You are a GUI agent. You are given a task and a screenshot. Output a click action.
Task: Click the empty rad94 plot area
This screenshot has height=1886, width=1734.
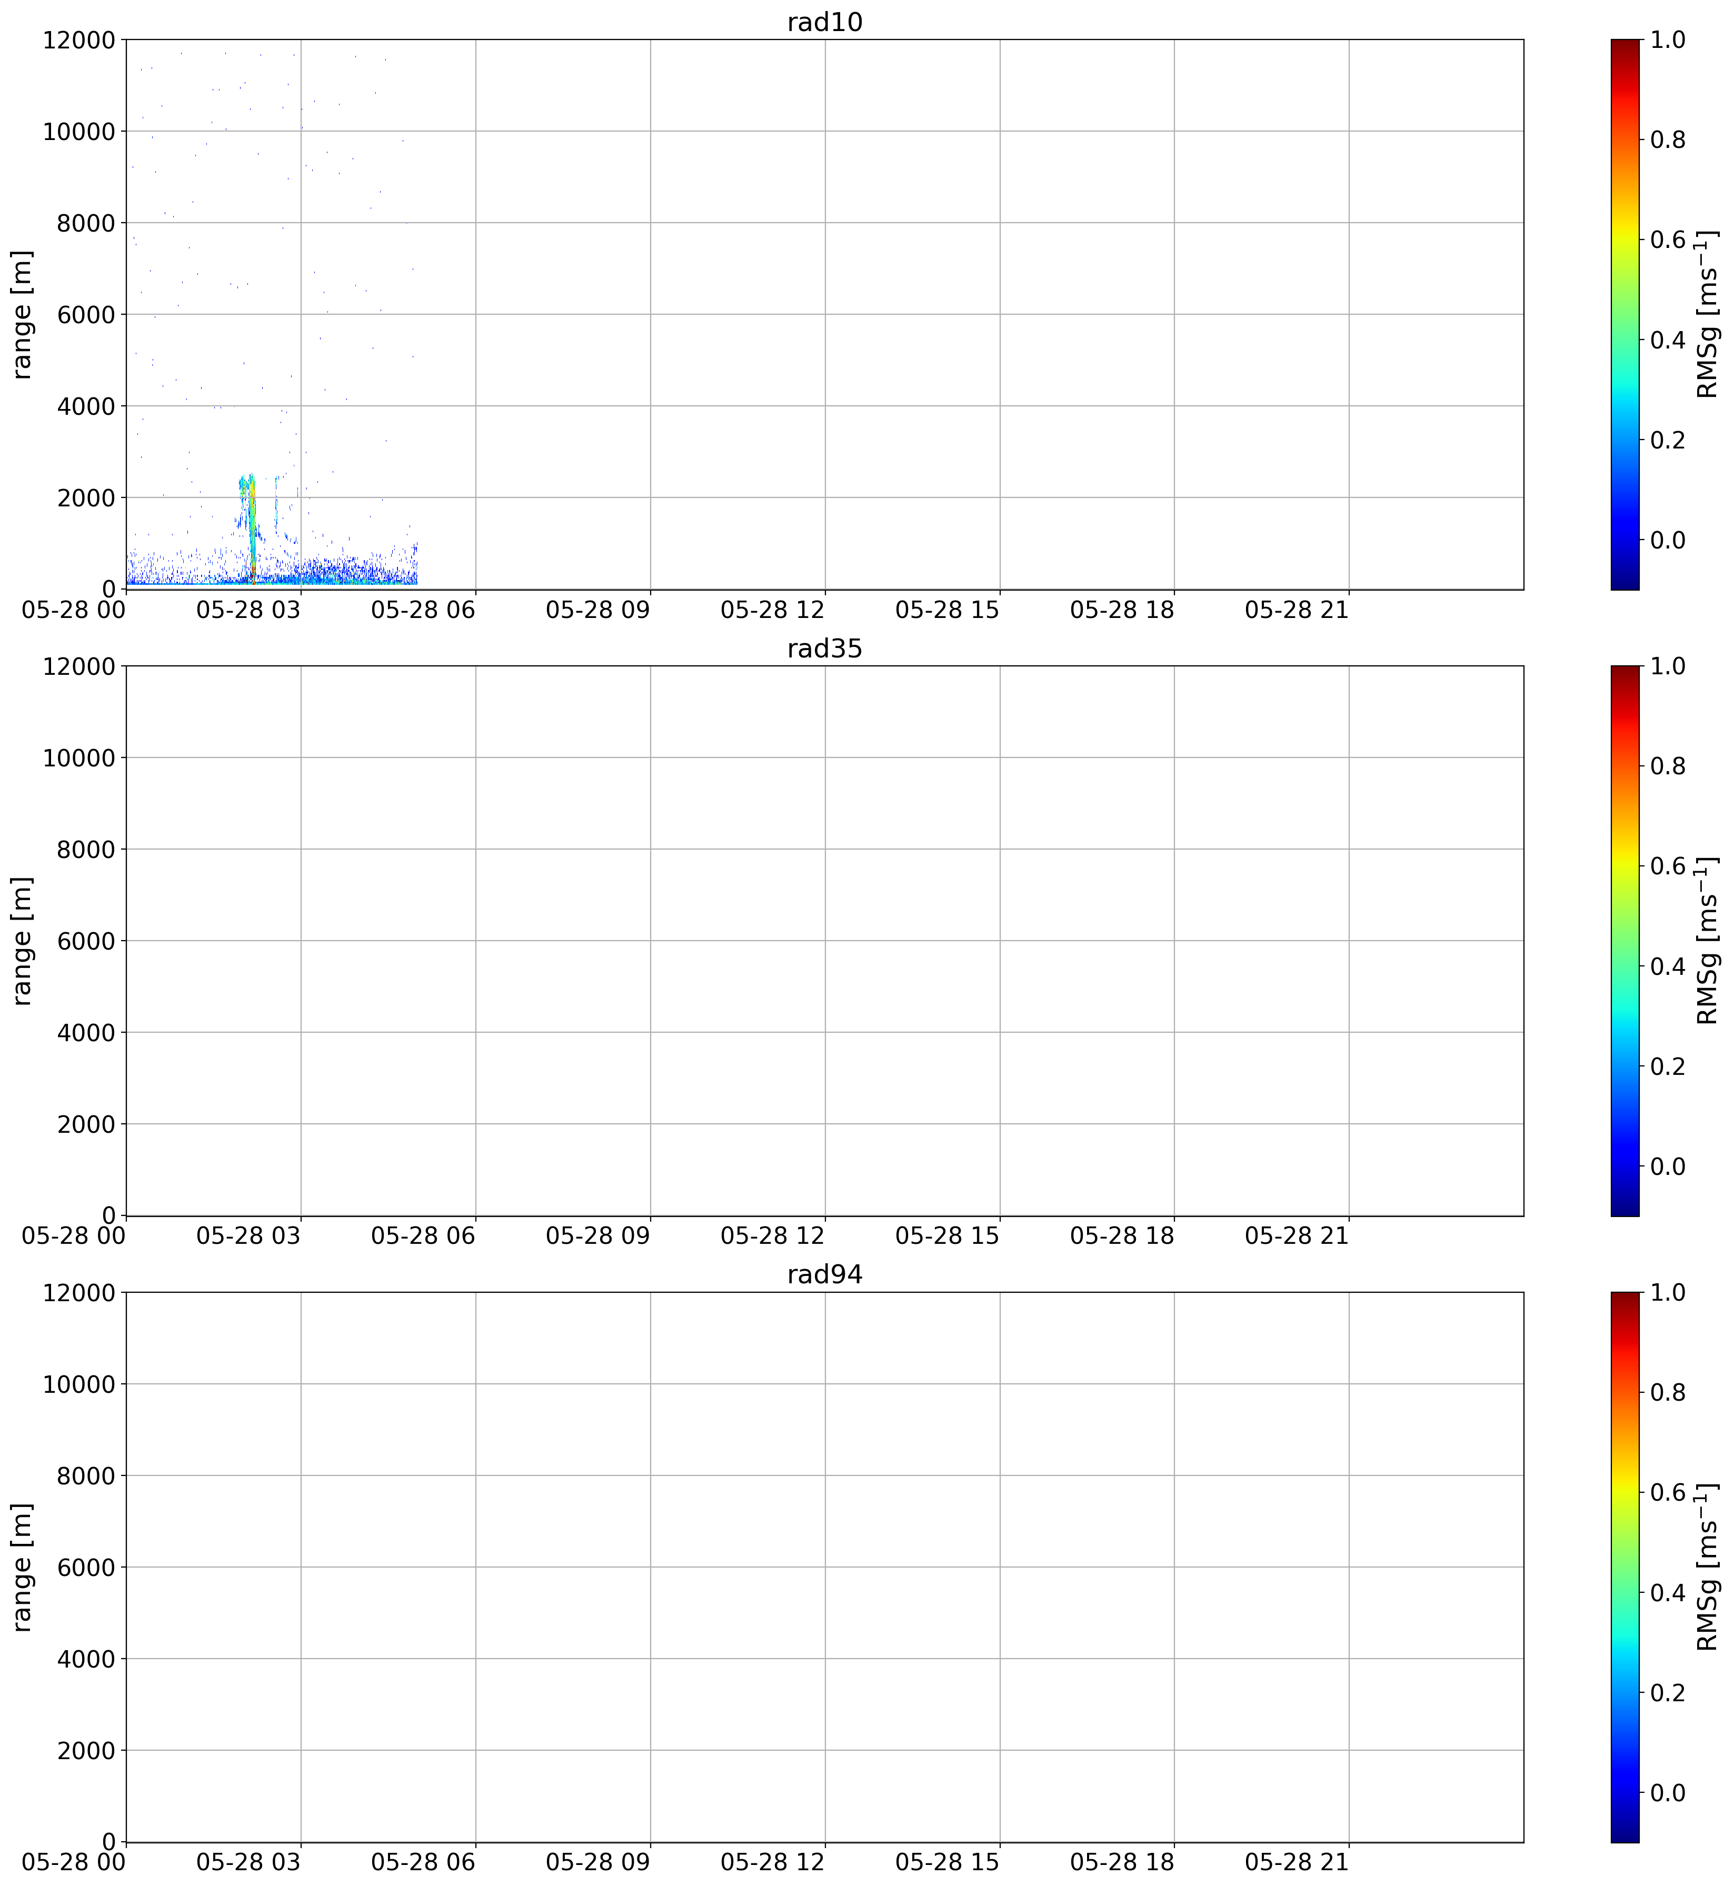(x=825, y=1567)
